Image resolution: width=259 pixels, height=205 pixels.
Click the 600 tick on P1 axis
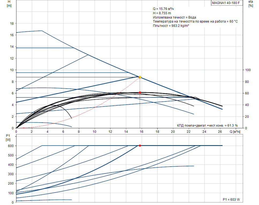[11, 146]
